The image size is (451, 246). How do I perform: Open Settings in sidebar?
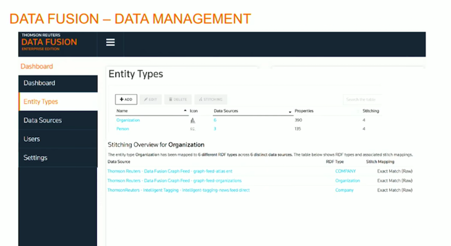[x=58, y=158]
